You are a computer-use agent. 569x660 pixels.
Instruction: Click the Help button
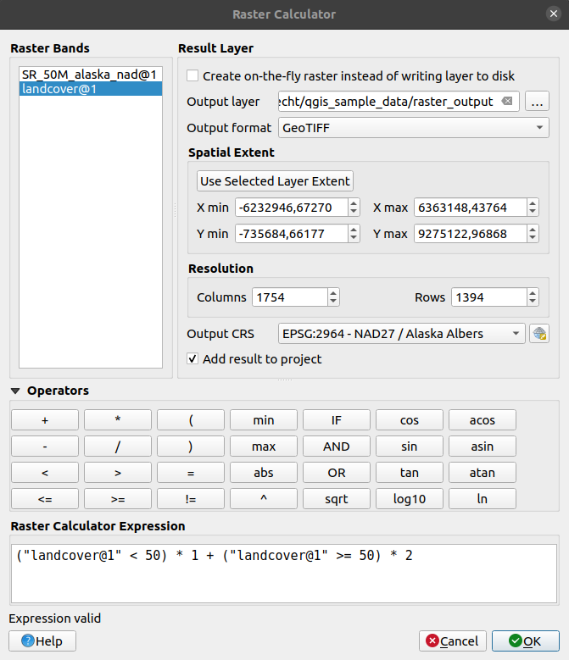42,641
